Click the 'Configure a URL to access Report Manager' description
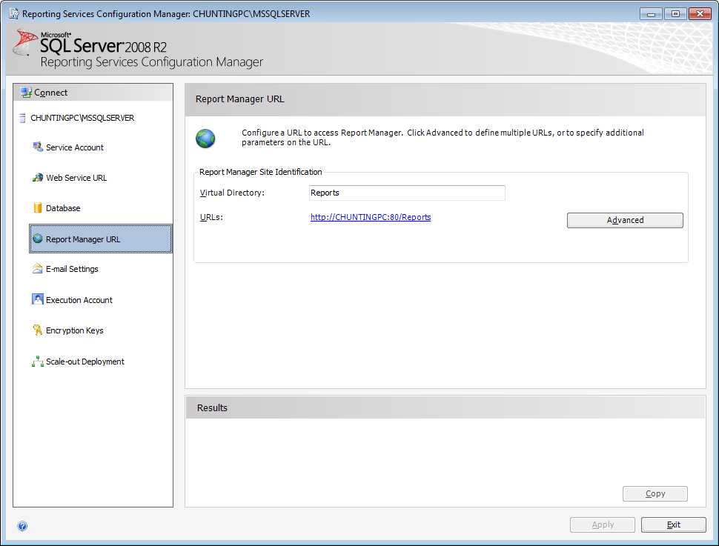Screen dimensions: 719x546 click(443, 138)
